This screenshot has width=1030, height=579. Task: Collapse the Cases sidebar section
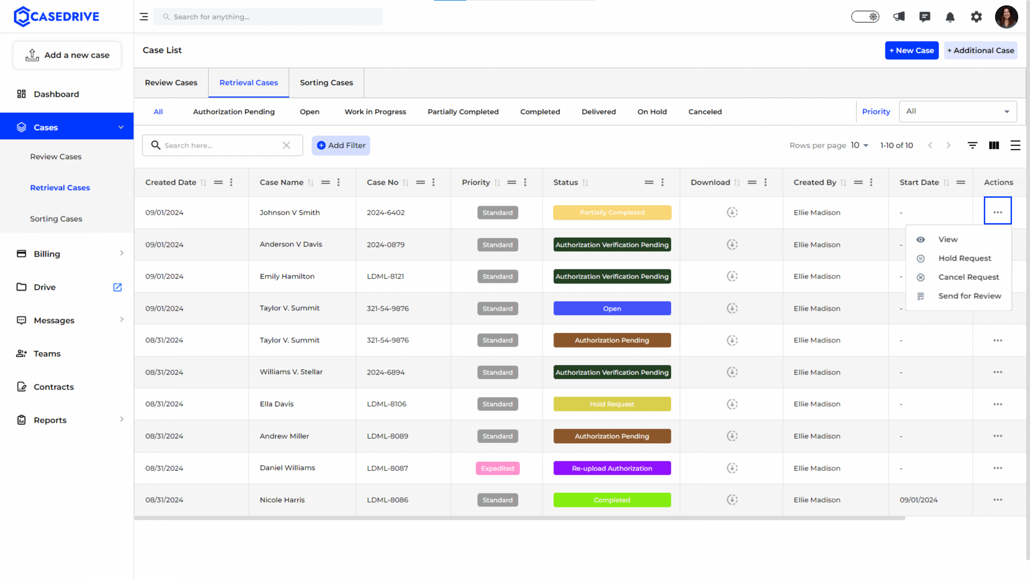point(121,127)
